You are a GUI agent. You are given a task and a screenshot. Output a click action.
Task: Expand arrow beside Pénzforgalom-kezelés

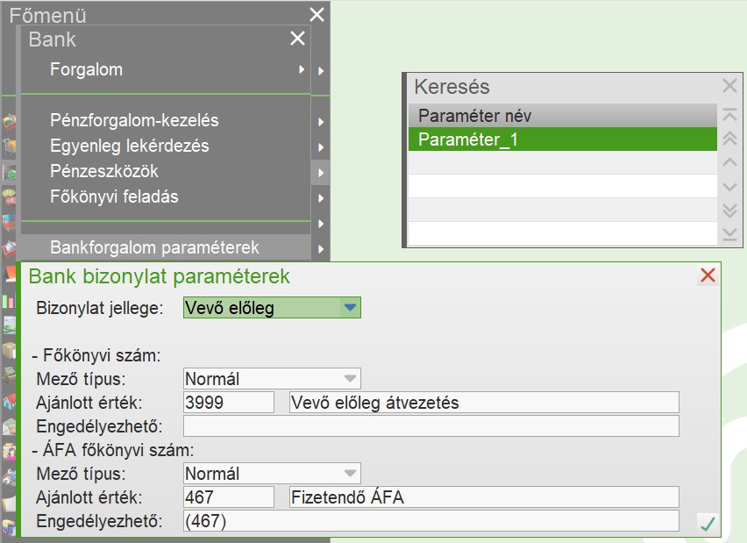tap(321, 122)
